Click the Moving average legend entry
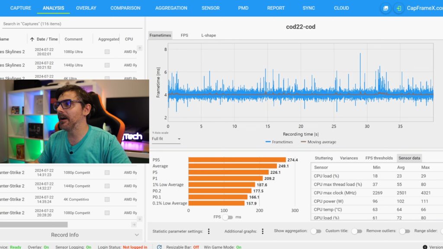Image resolution: width=443 pixels, height=249 pixels. [x=318, y=142]
